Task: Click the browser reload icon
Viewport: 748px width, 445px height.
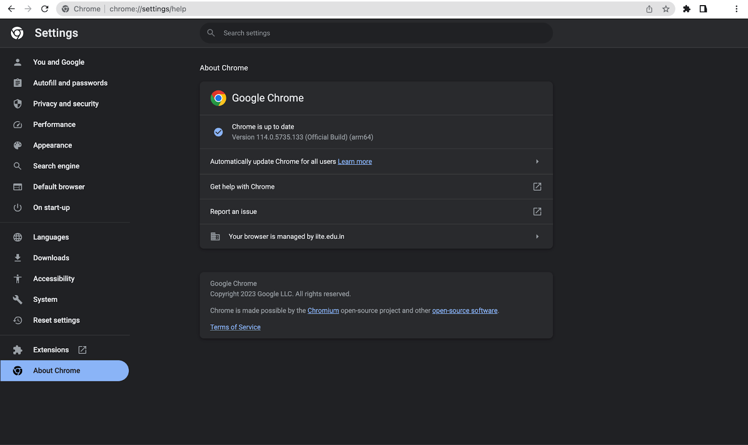Action: pyautogui.click(x=45, y=9)
